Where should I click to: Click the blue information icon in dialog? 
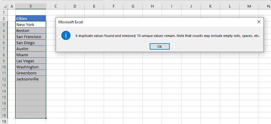click(x=66, y=35)
